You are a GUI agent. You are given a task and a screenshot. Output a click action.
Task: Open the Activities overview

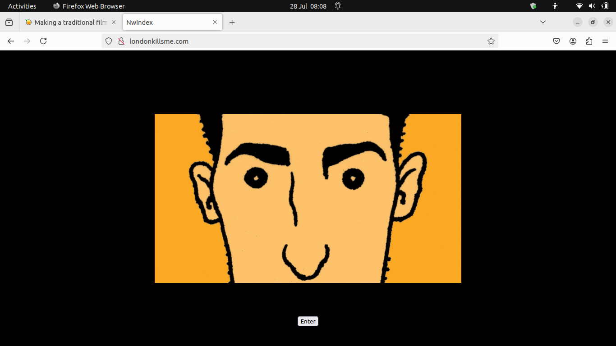coord(22,6)
